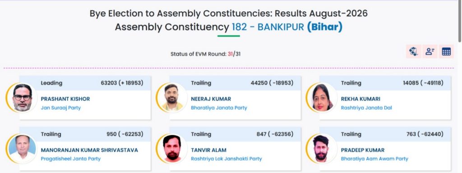Open the round-wise trends clipboard icon
Image resolution: width=462 pixels, height=173 pixels.
click(x=413, y=51)
